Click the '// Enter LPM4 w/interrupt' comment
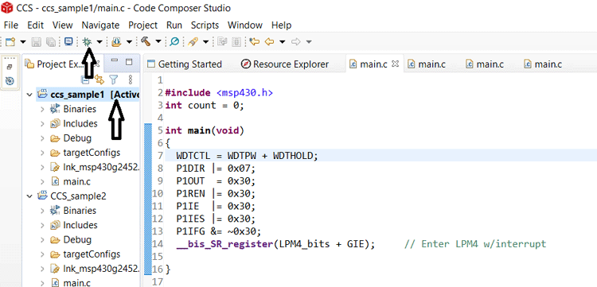Screen dimensions: 597x287 475,244
